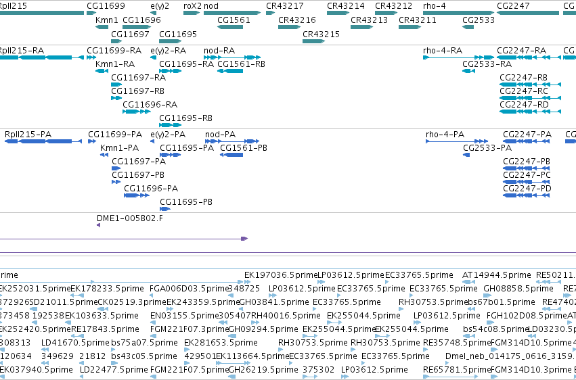Screen dimensions: 576x380
Task: Select the CG1561-RB transcript label
Action: [x=242, y=64]
